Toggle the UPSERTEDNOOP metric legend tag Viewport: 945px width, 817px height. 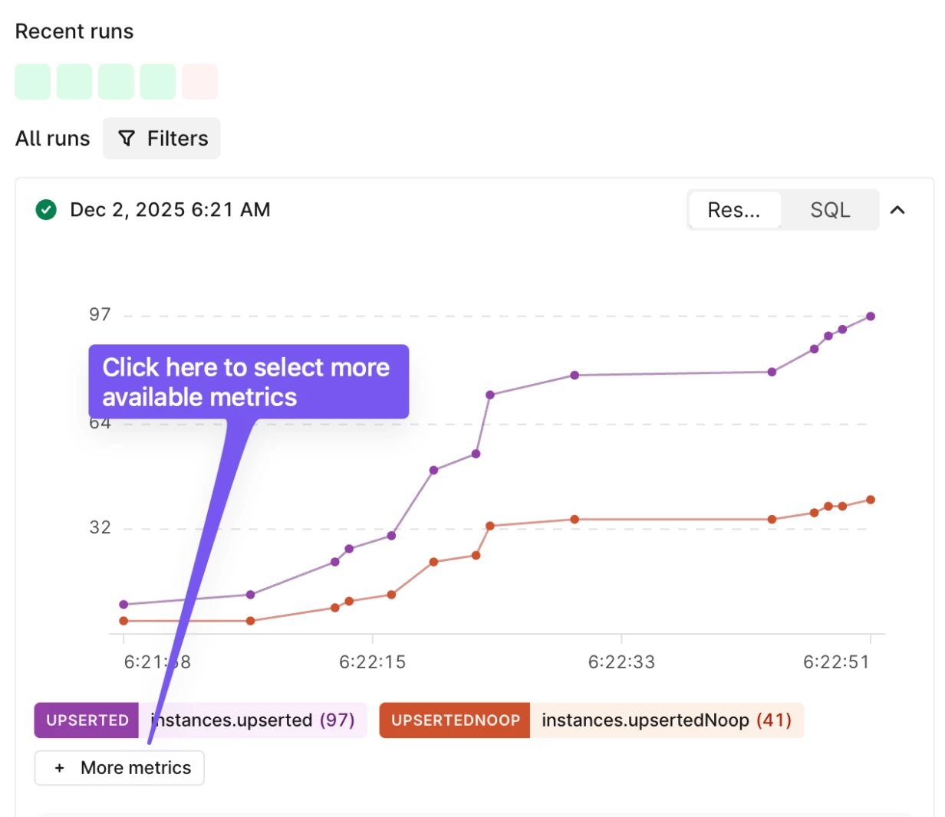pos(455,720)
